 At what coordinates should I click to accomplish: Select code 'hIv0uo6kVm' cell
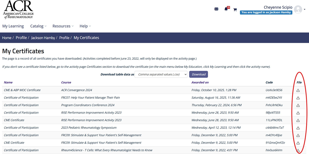274,150
